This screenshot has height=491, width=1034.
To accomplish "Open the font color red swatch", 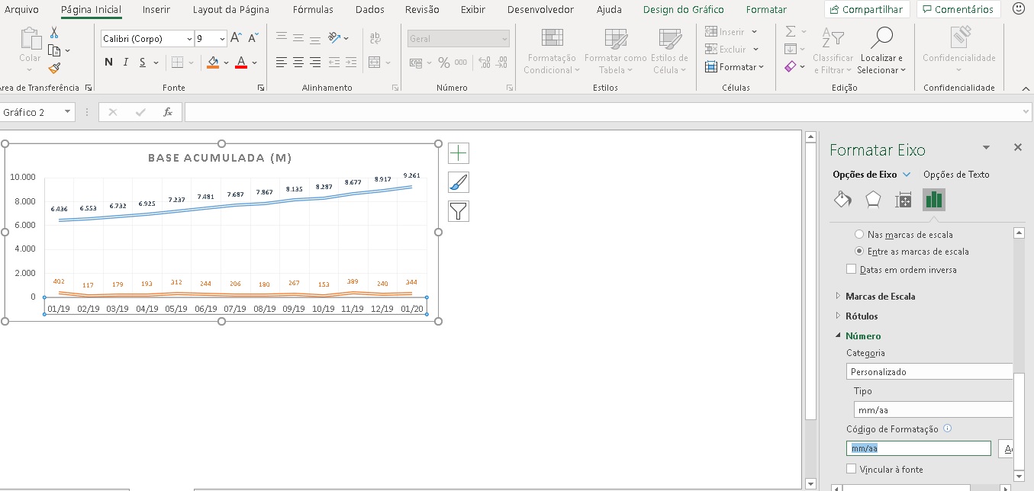I will 241,63.
